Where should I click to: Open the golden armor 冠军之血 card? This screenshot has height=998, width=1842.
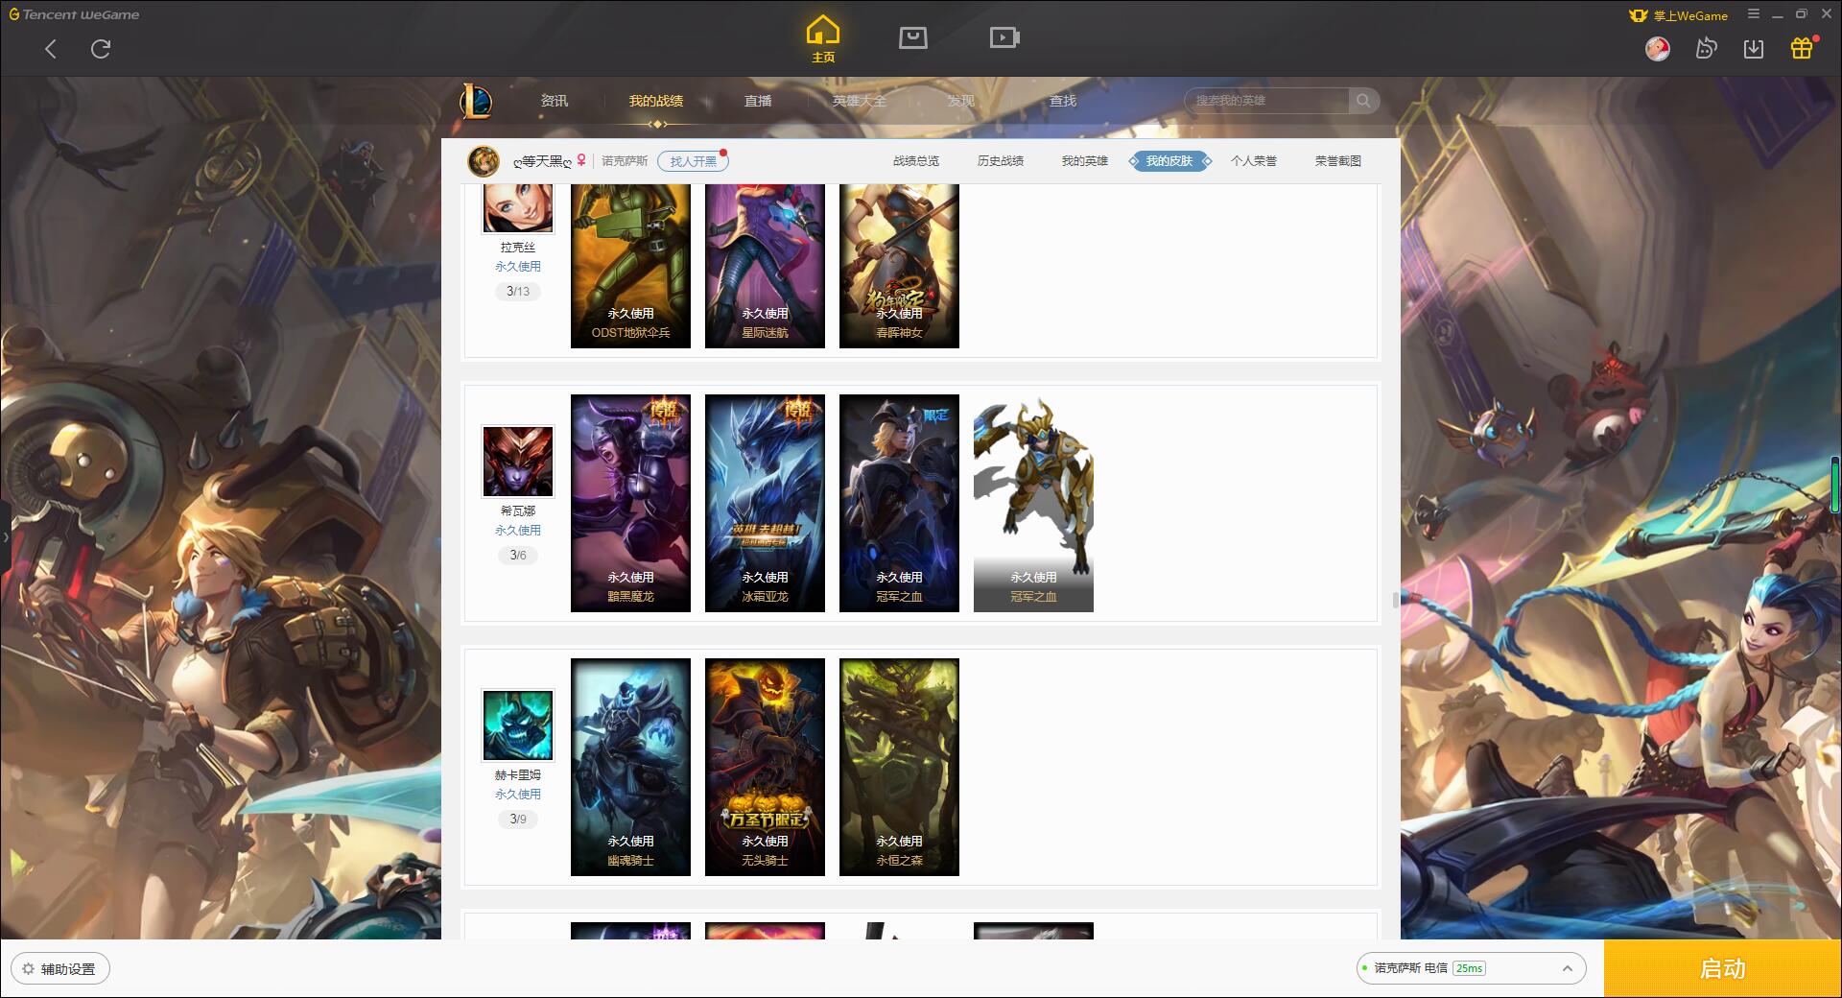(x=1033, y=503)
